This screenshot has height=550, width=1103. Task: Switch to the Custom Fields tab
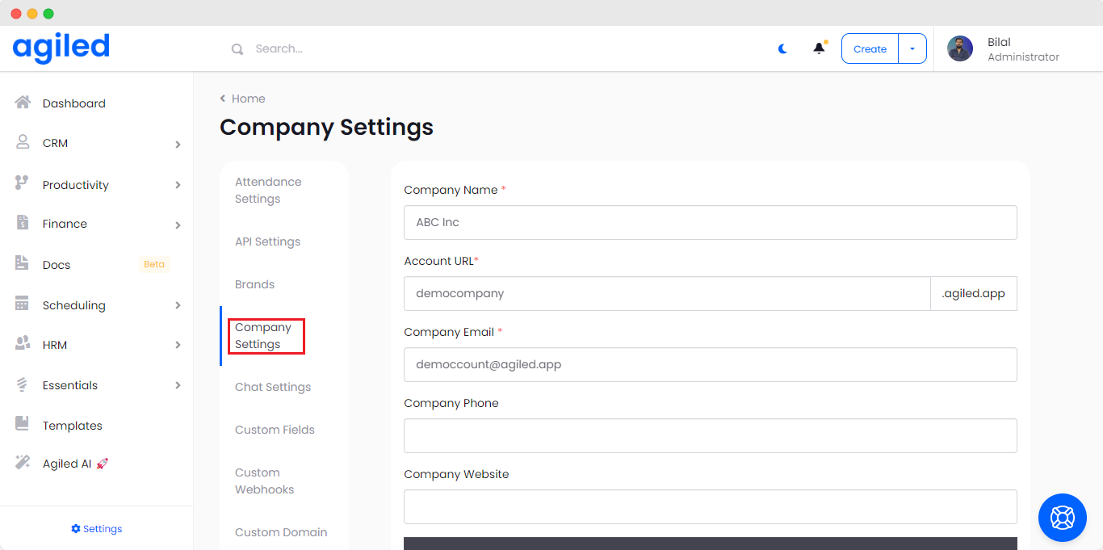pos(275,430)
